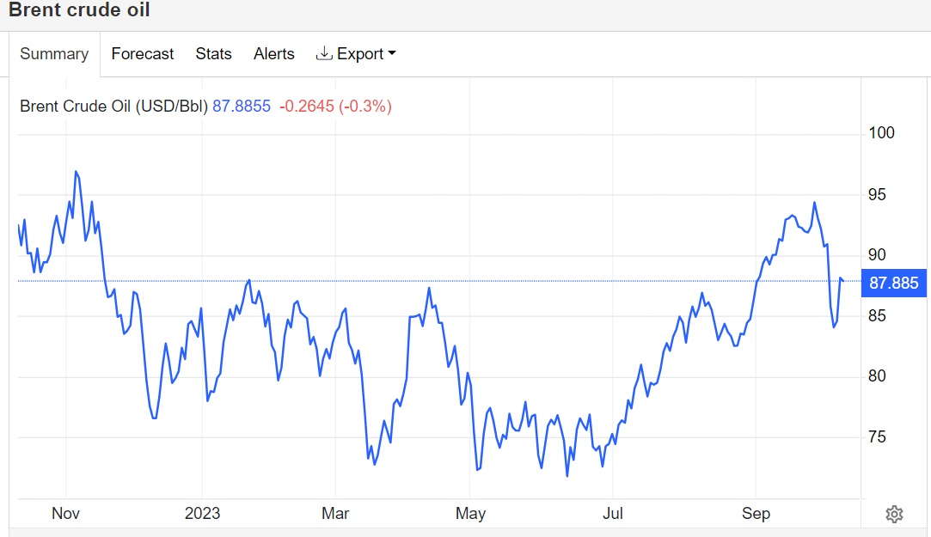Switch to the Forecast tab
This screenshot has height=537, width=931.
[x=143, y=53]
